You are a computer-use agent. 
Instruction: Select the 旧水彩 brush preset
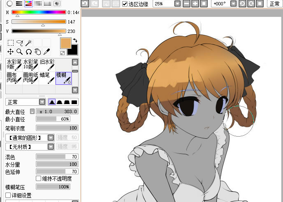[47, 65]
